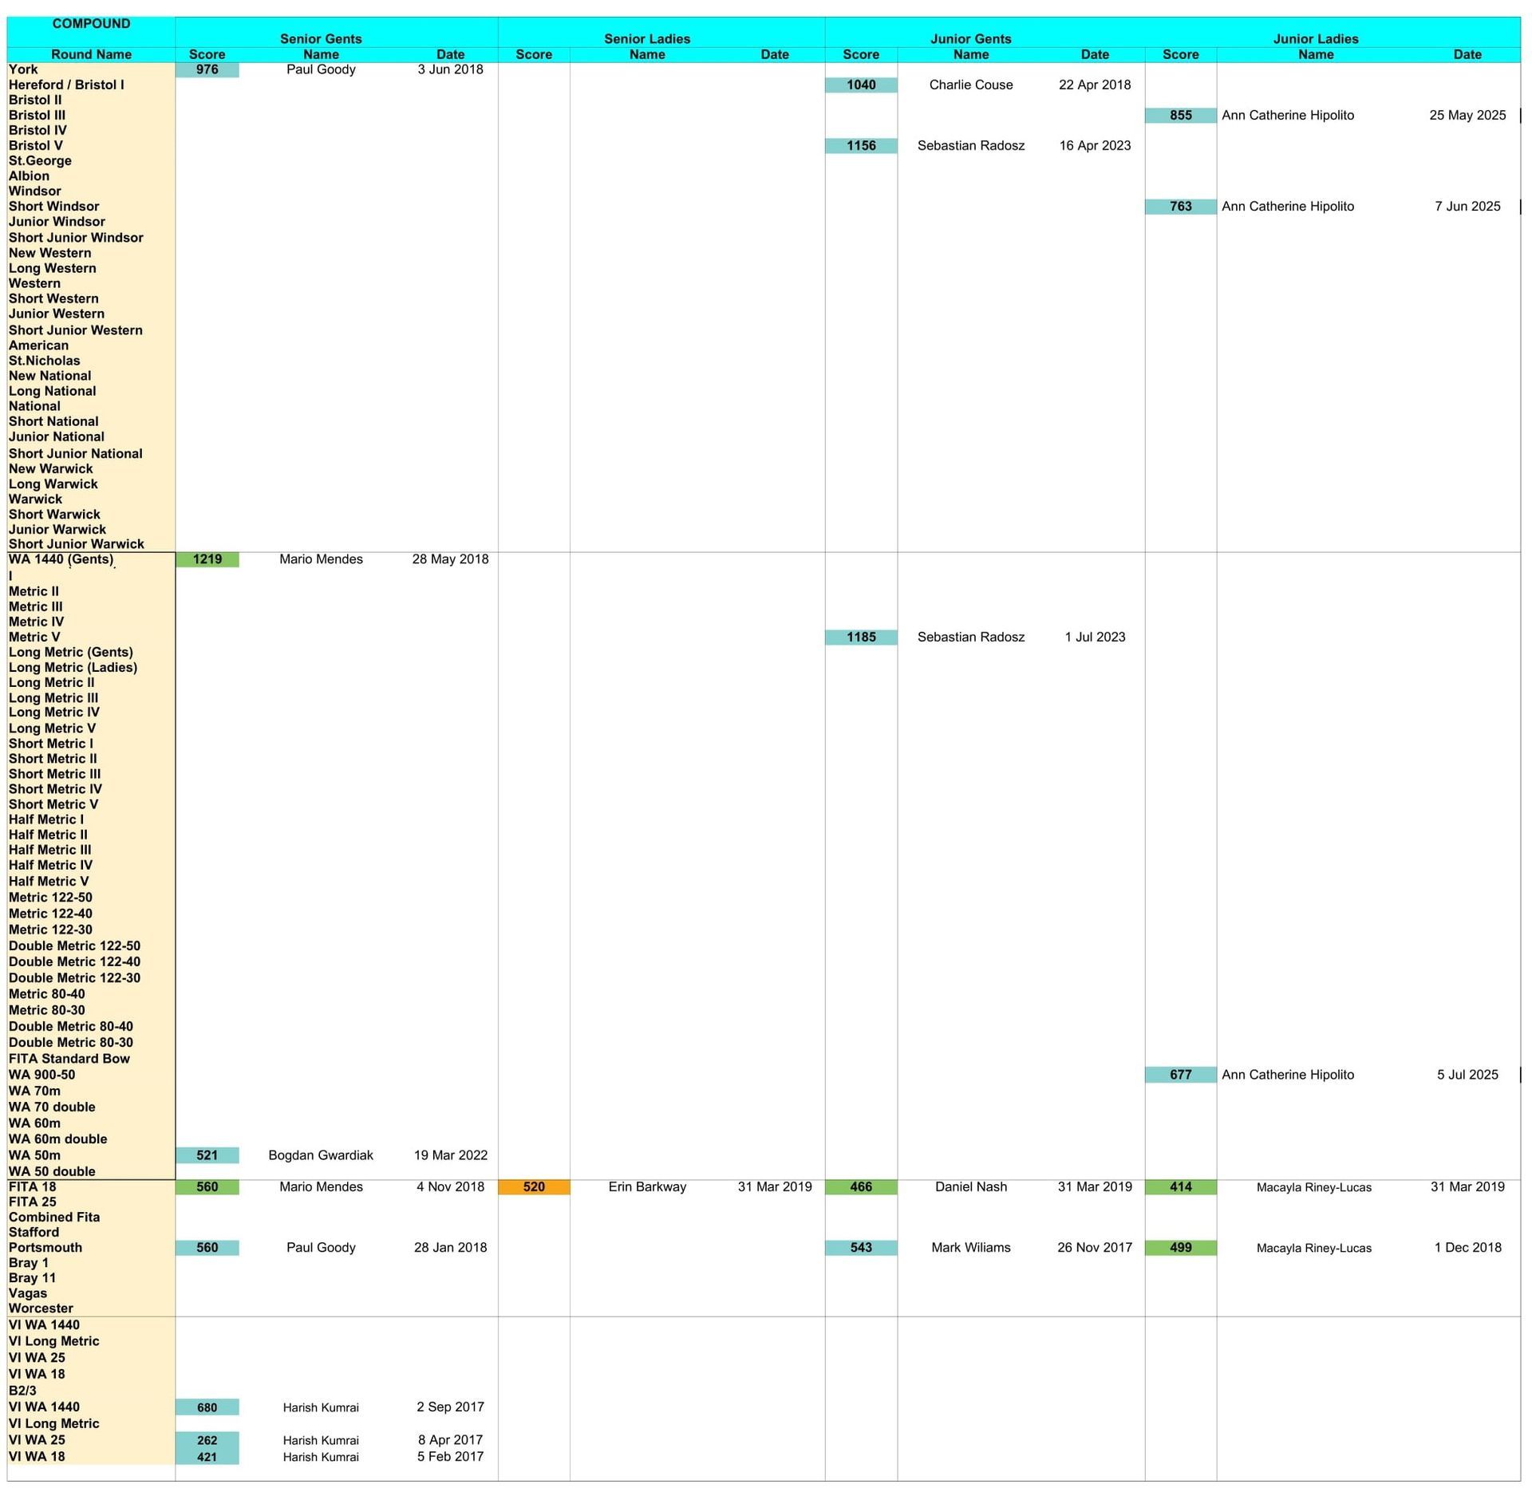Click the orange 520 score cell
This screenshot has width=1532, height=1496.
(x=534, y=1186)
